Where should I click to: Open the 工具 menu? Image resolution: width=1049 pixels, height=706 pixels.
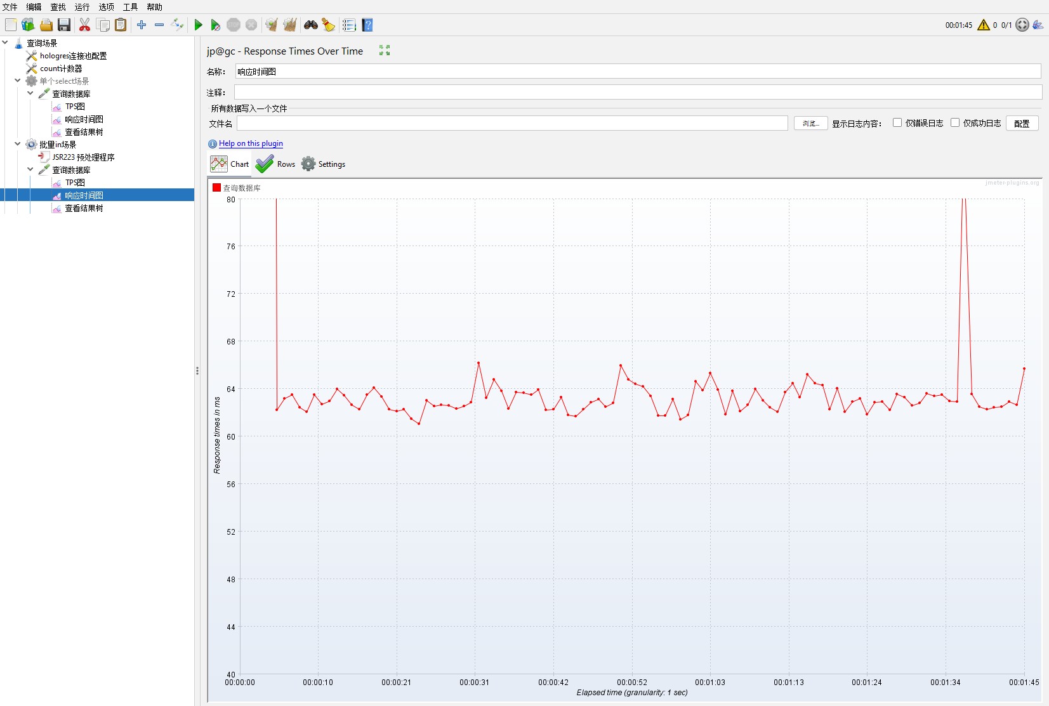[x=131, y=7]
